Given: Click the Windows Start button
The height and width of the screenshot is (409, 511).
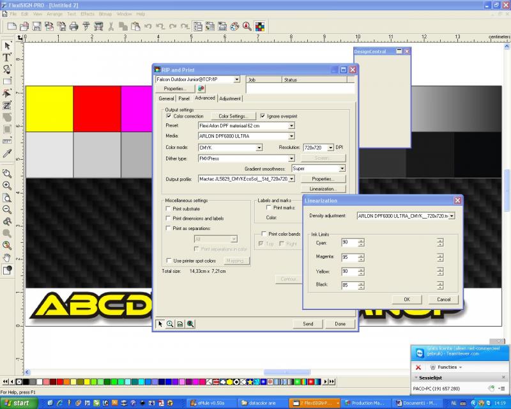Looking at the screenshot, I should pyautogui.click(x=19, y=403).
